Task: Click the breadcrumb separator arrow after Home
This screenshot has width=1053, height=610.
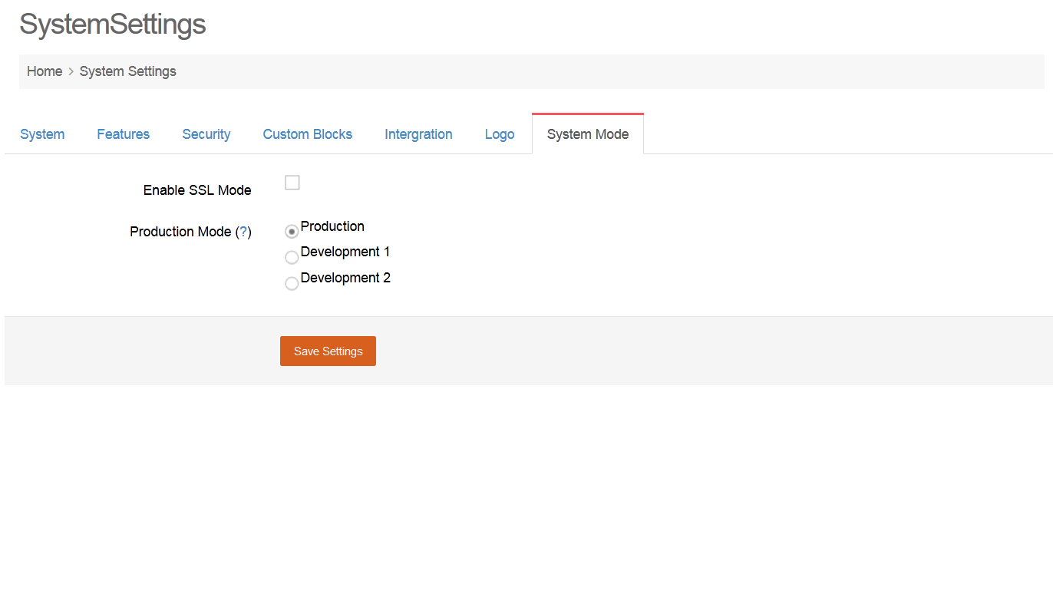Action: tap(71, 71)
